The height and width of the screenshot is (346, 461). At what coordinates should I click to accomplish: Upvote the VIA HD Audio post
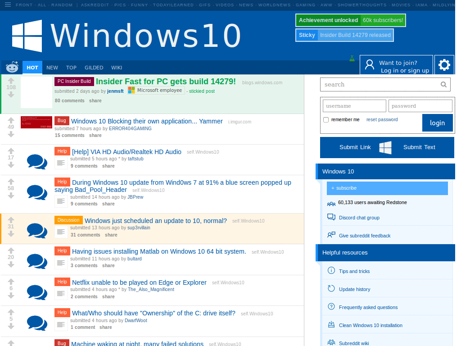pos(11,150)
